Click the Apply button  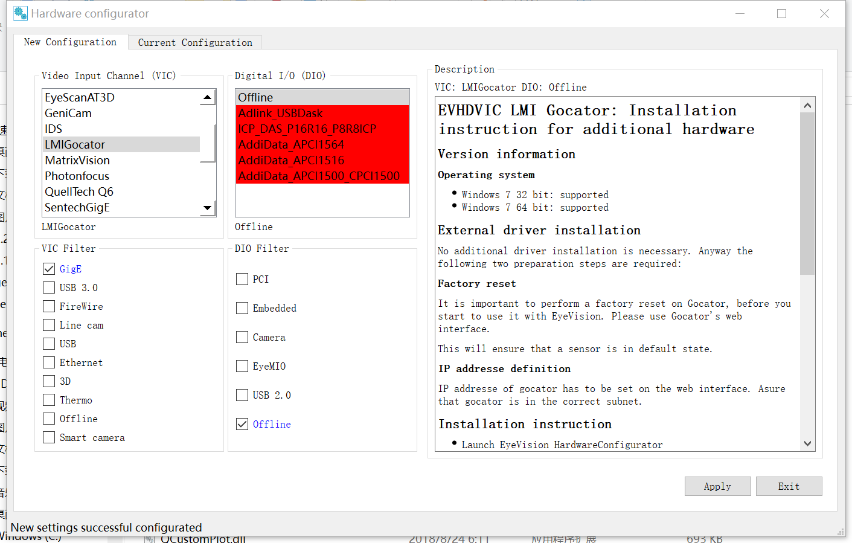click(717, 486)
